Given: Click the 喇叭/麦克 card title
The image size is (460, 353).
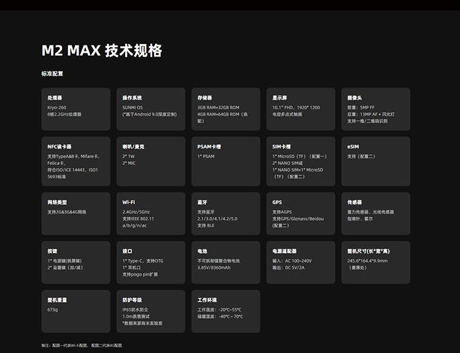Looking at the screenshot, I should tap(133, 146).
